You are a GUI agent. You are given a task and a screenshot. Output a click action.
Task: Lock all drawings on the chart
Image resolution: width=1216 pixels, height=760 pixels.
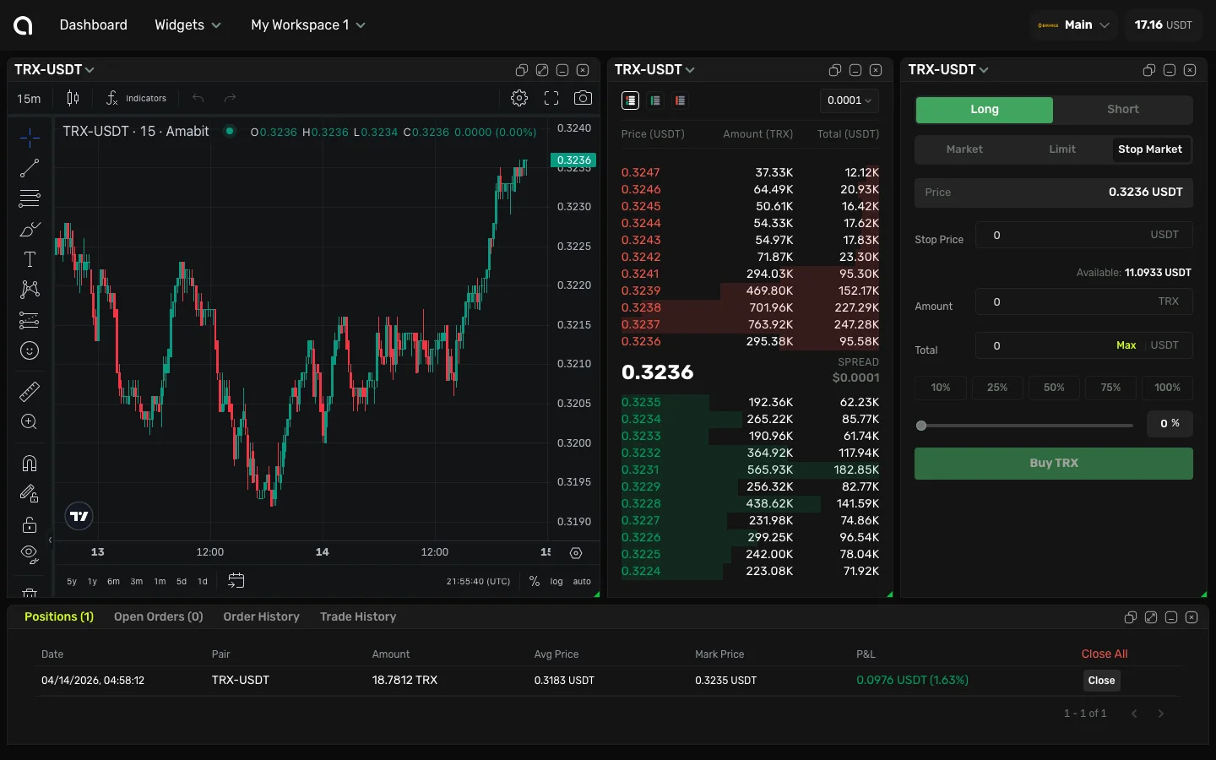click(30, 524)
